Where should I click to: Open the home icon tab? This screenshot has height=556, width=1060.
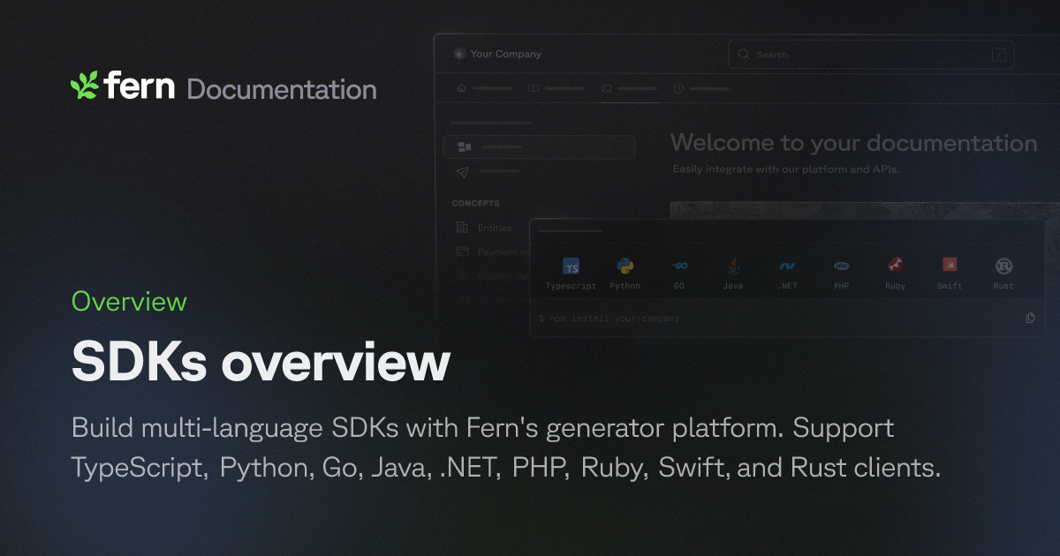pos(461,88)
